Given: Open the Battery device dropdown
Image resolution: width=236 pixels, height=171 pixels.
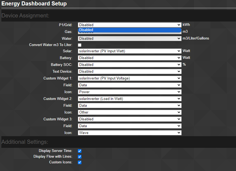Looking at the screenshot, I should click(x=129, y=58).
